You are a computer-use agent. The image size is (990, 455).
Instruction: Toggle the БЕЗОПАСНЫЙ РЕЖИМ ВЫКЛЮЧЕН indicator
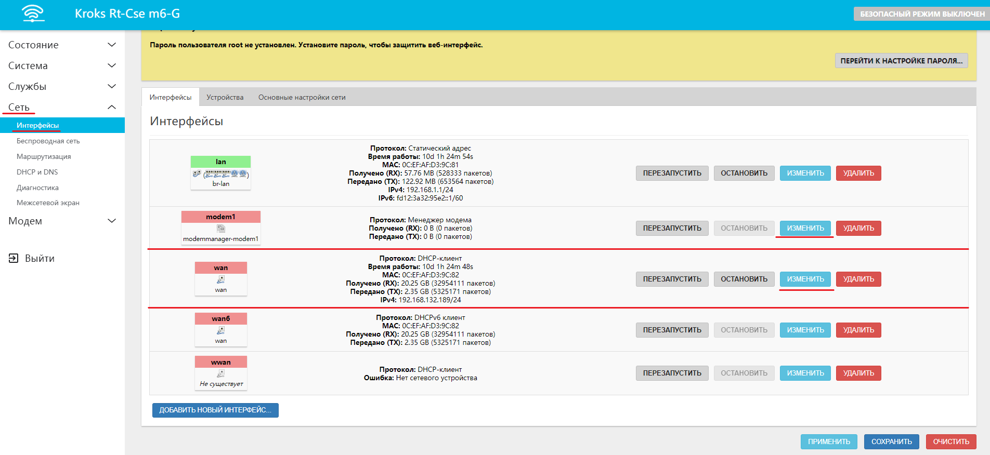click(x=921, y=14)
